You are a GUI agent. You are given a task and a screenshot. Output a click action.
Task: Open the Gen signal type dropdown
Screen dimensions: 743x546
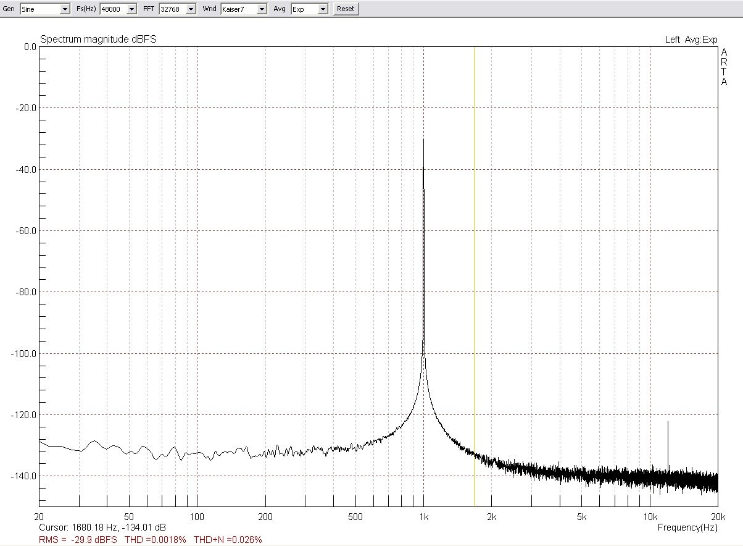point(44,9)
